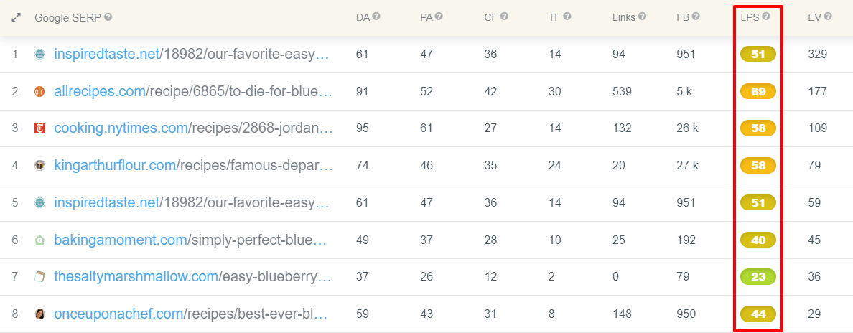
Task: Click the NYTimes favicon in row 3
Action: [39, 128]
